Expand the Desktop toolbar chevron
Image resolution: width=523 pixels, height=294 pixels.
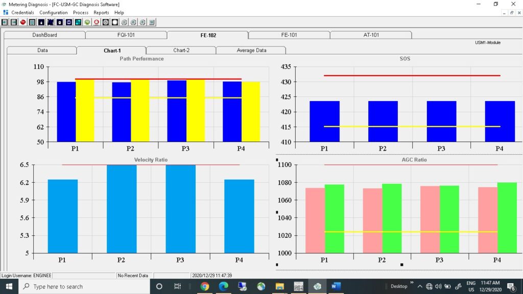tap(412, 283)
